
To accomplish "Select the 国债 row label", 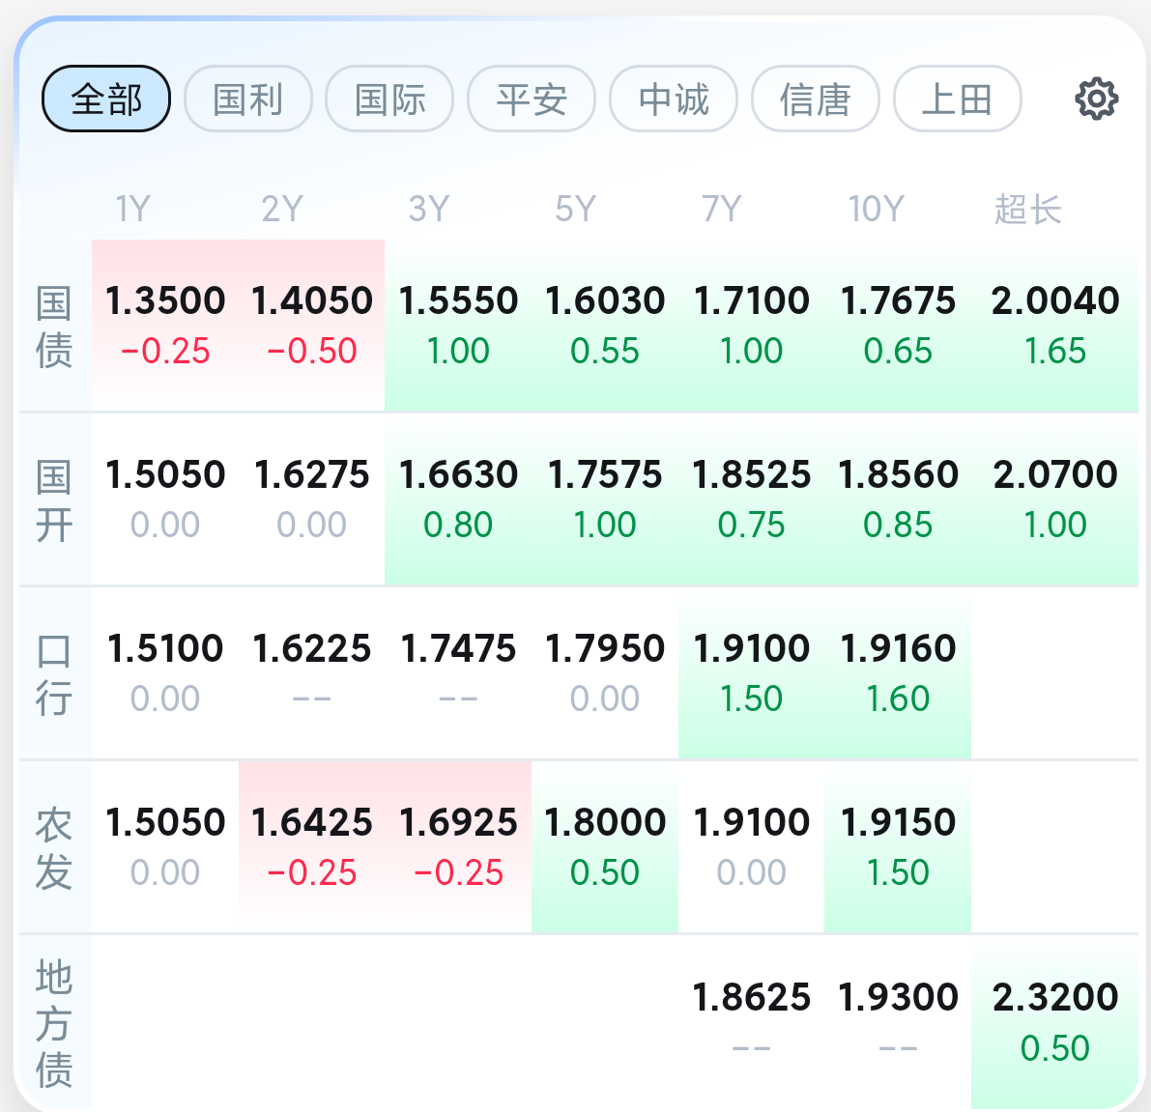I will pyautogui.click(x=54, y=326).
